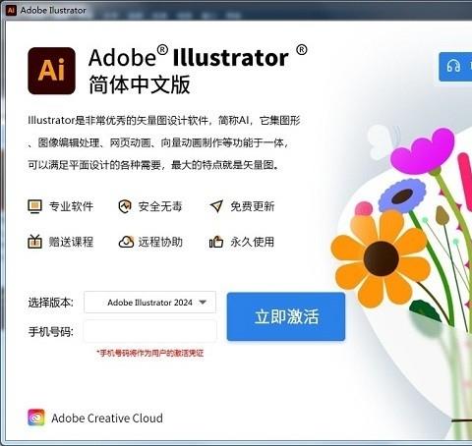Focus the 手机号码 phone number field
Viewport: 472px width, 446px height.
tap(150, 331)
